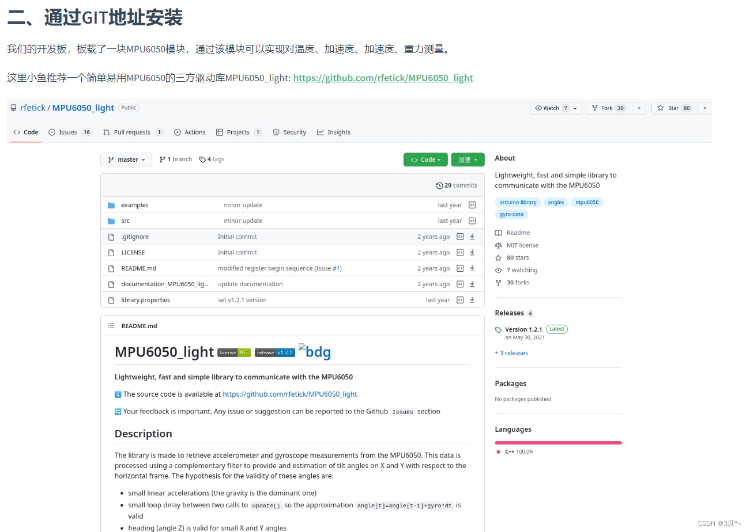Open the source code URL in README
750x532 pixels.
click(290, 394)
